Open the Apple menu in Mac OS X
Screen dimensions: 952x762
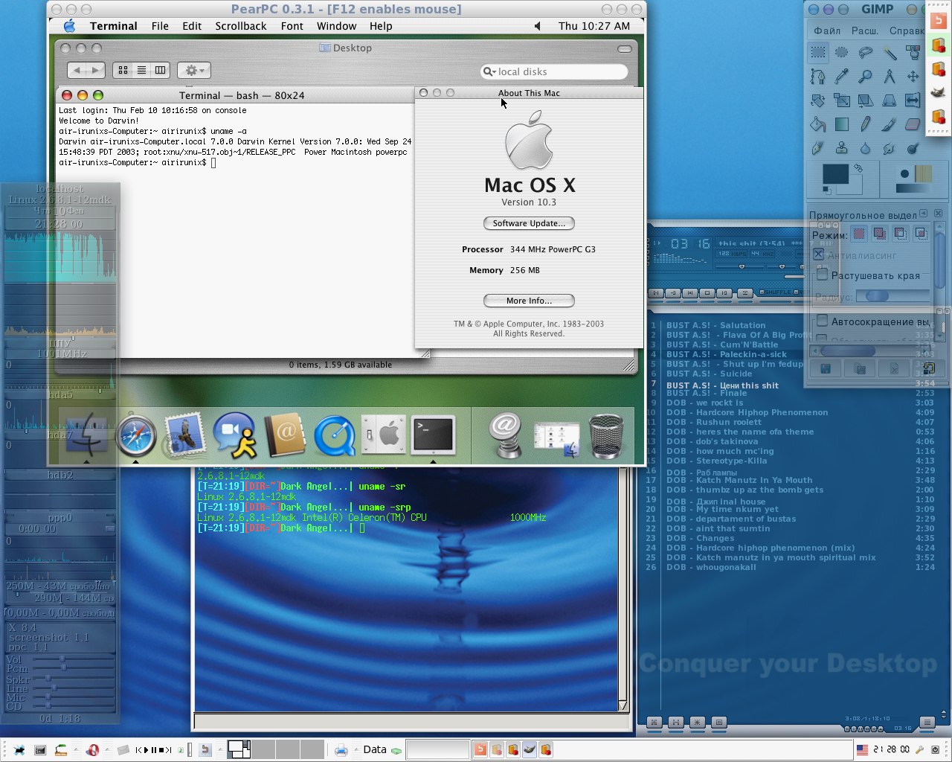69,26
